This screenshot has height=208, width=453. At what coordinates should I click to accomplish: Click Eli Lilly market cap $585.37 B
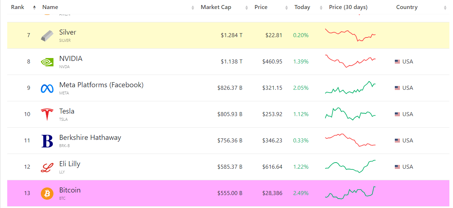[x=230, y=167]
